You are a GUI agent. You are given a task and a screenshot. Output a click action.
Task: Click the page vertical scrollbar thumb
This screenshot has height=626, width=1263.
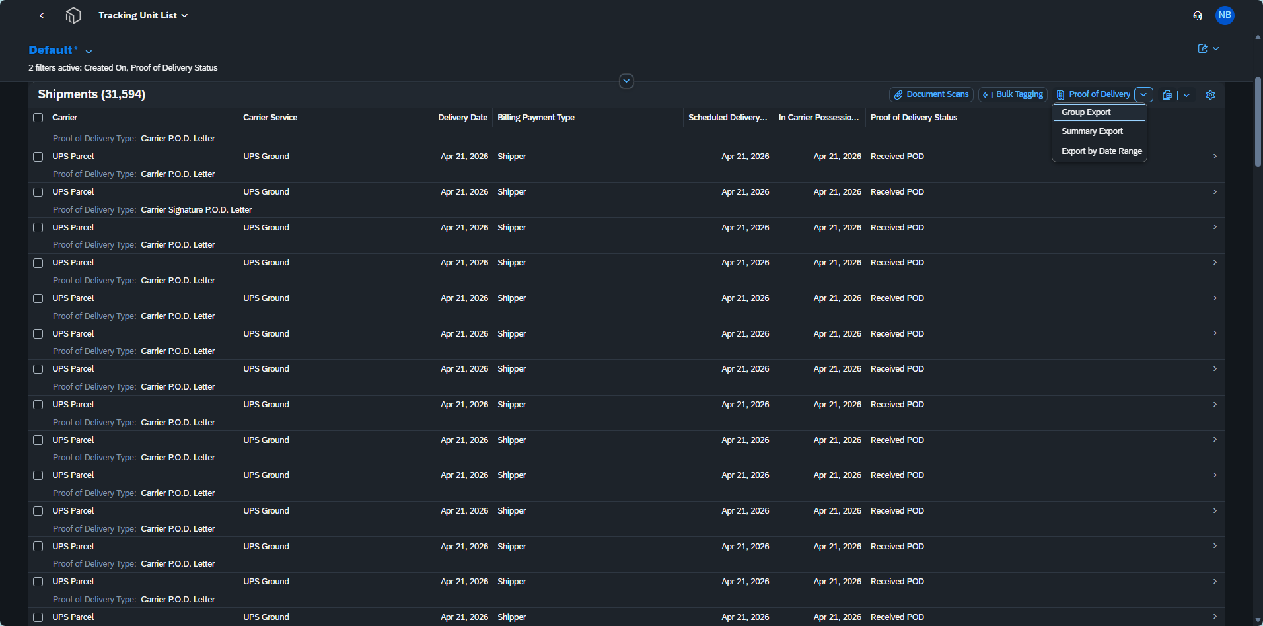pos(1258,122)
